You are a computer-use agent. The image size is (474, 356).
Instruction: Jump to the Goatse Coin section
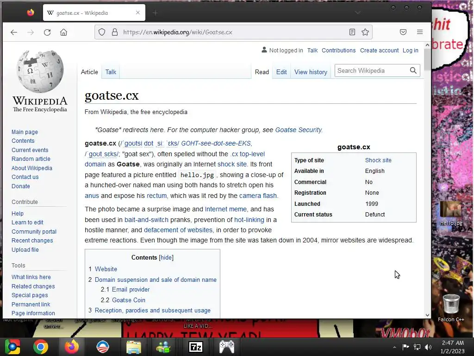(129, 300)
